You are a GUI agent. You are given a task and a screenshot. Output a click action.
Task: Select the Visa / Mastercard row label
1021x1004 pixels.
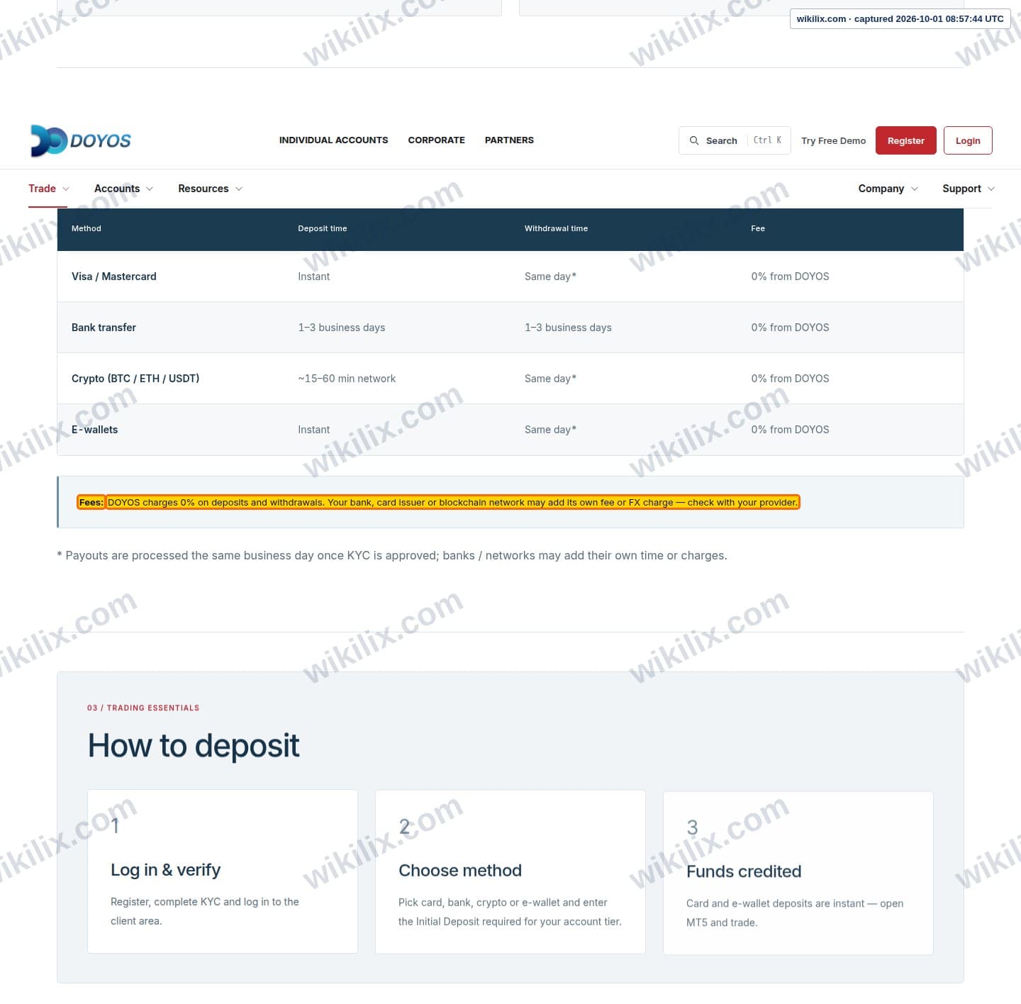tap(114, 277)
